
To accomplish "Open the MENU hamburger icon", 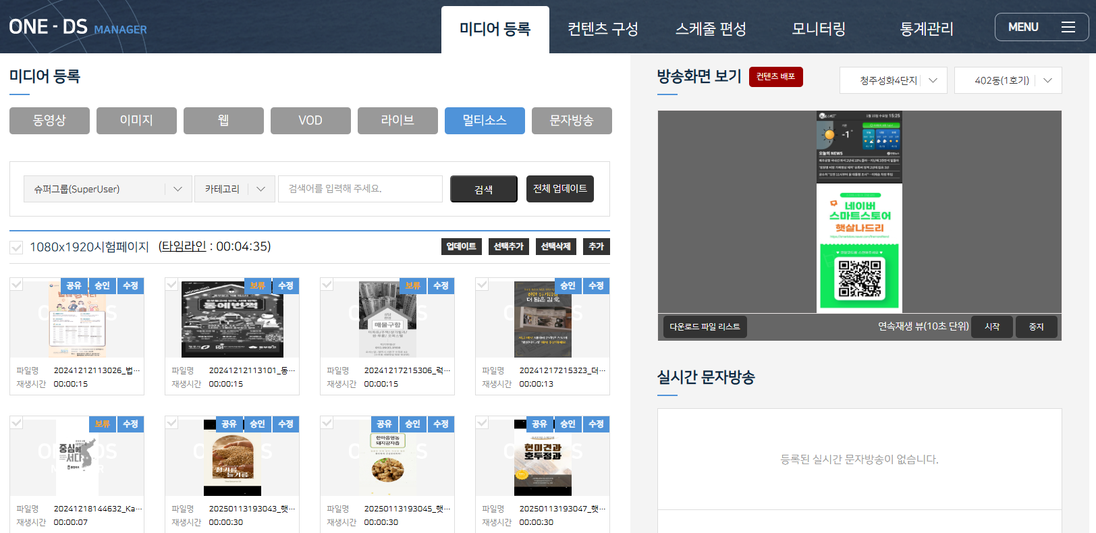I will tap(1068, 27).
